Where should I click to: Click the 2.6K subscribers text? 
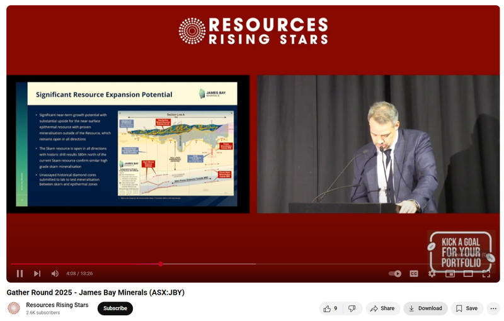43,313
